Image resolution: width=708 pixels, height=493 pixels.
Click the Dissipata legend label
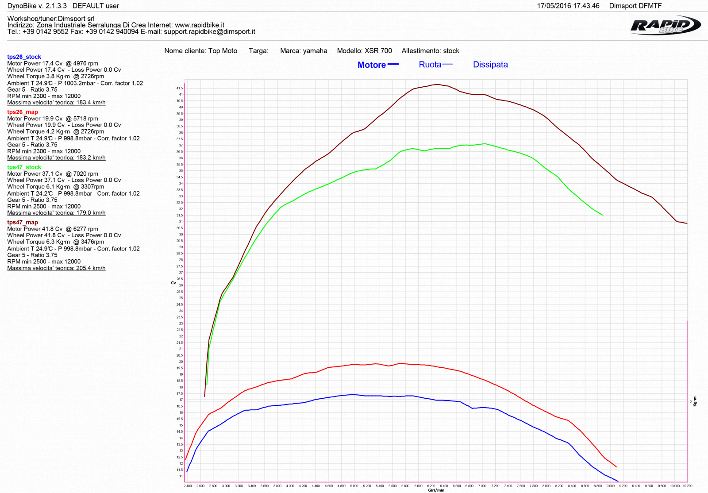coord(490,65)
